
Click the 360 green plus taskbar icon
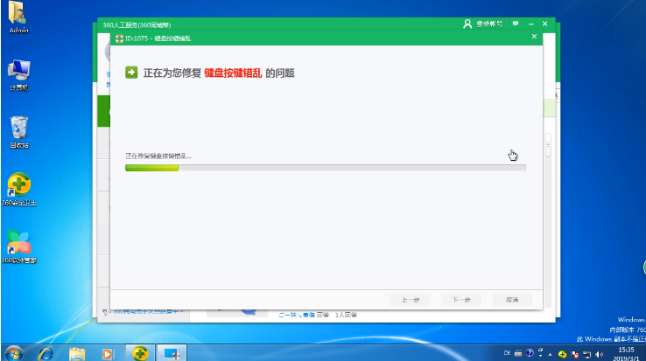click(x=138, y=352)
